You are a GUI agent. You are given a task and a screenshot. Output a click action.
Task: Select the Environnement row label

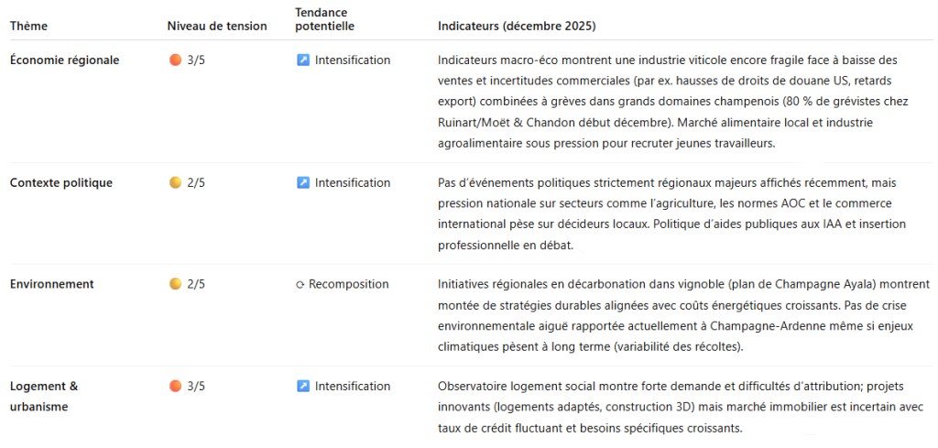pos(52,284)
